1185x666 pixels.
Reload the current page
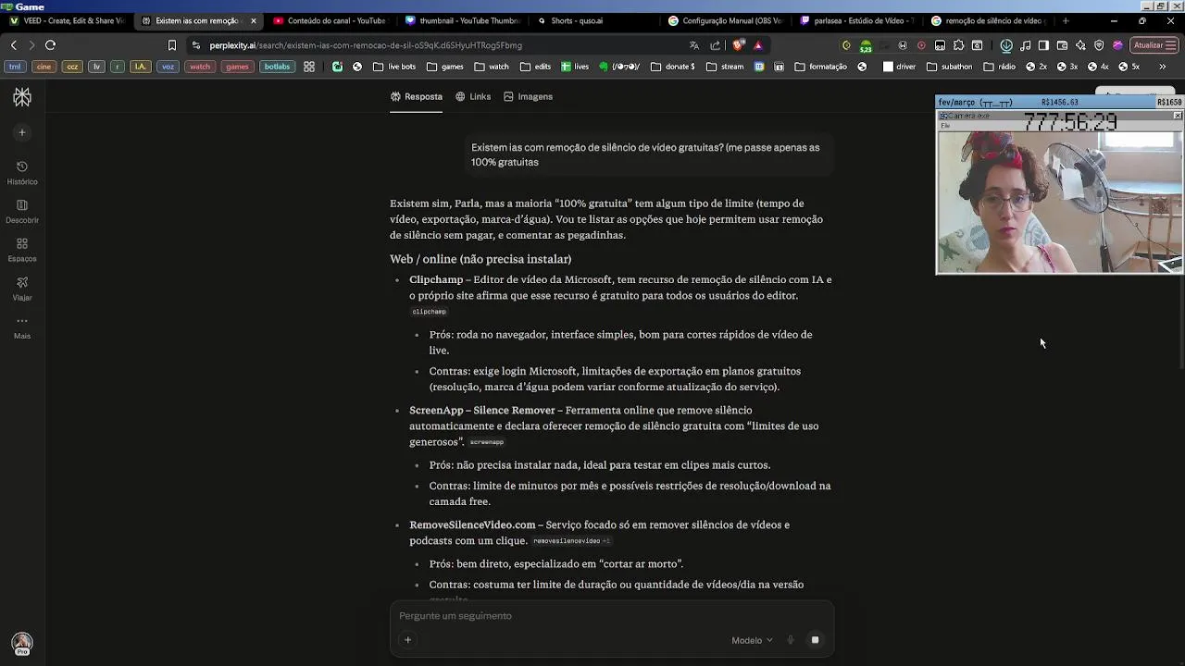50,44
